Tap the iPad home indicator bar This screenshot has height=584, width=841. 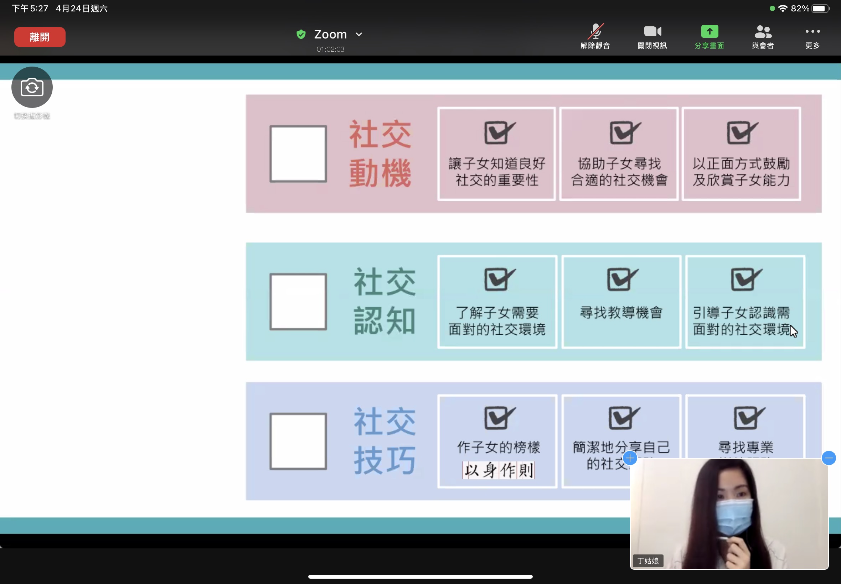(x=420, y=577)
